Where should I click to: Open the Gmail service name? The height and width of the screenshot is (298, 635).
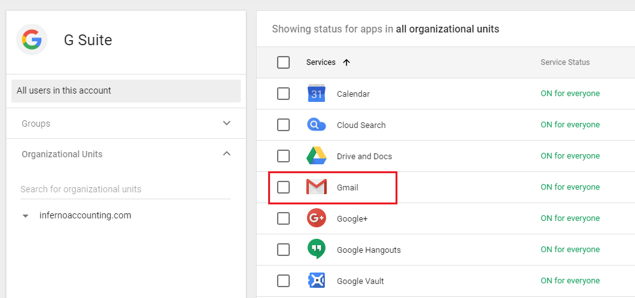tap(348, 187)
